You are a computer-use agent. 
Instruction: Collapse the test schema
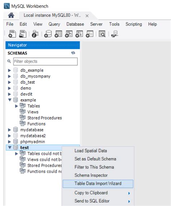[10, 148]
